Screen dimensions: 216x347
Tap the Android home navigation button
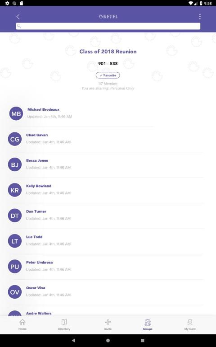click(108, 340)
